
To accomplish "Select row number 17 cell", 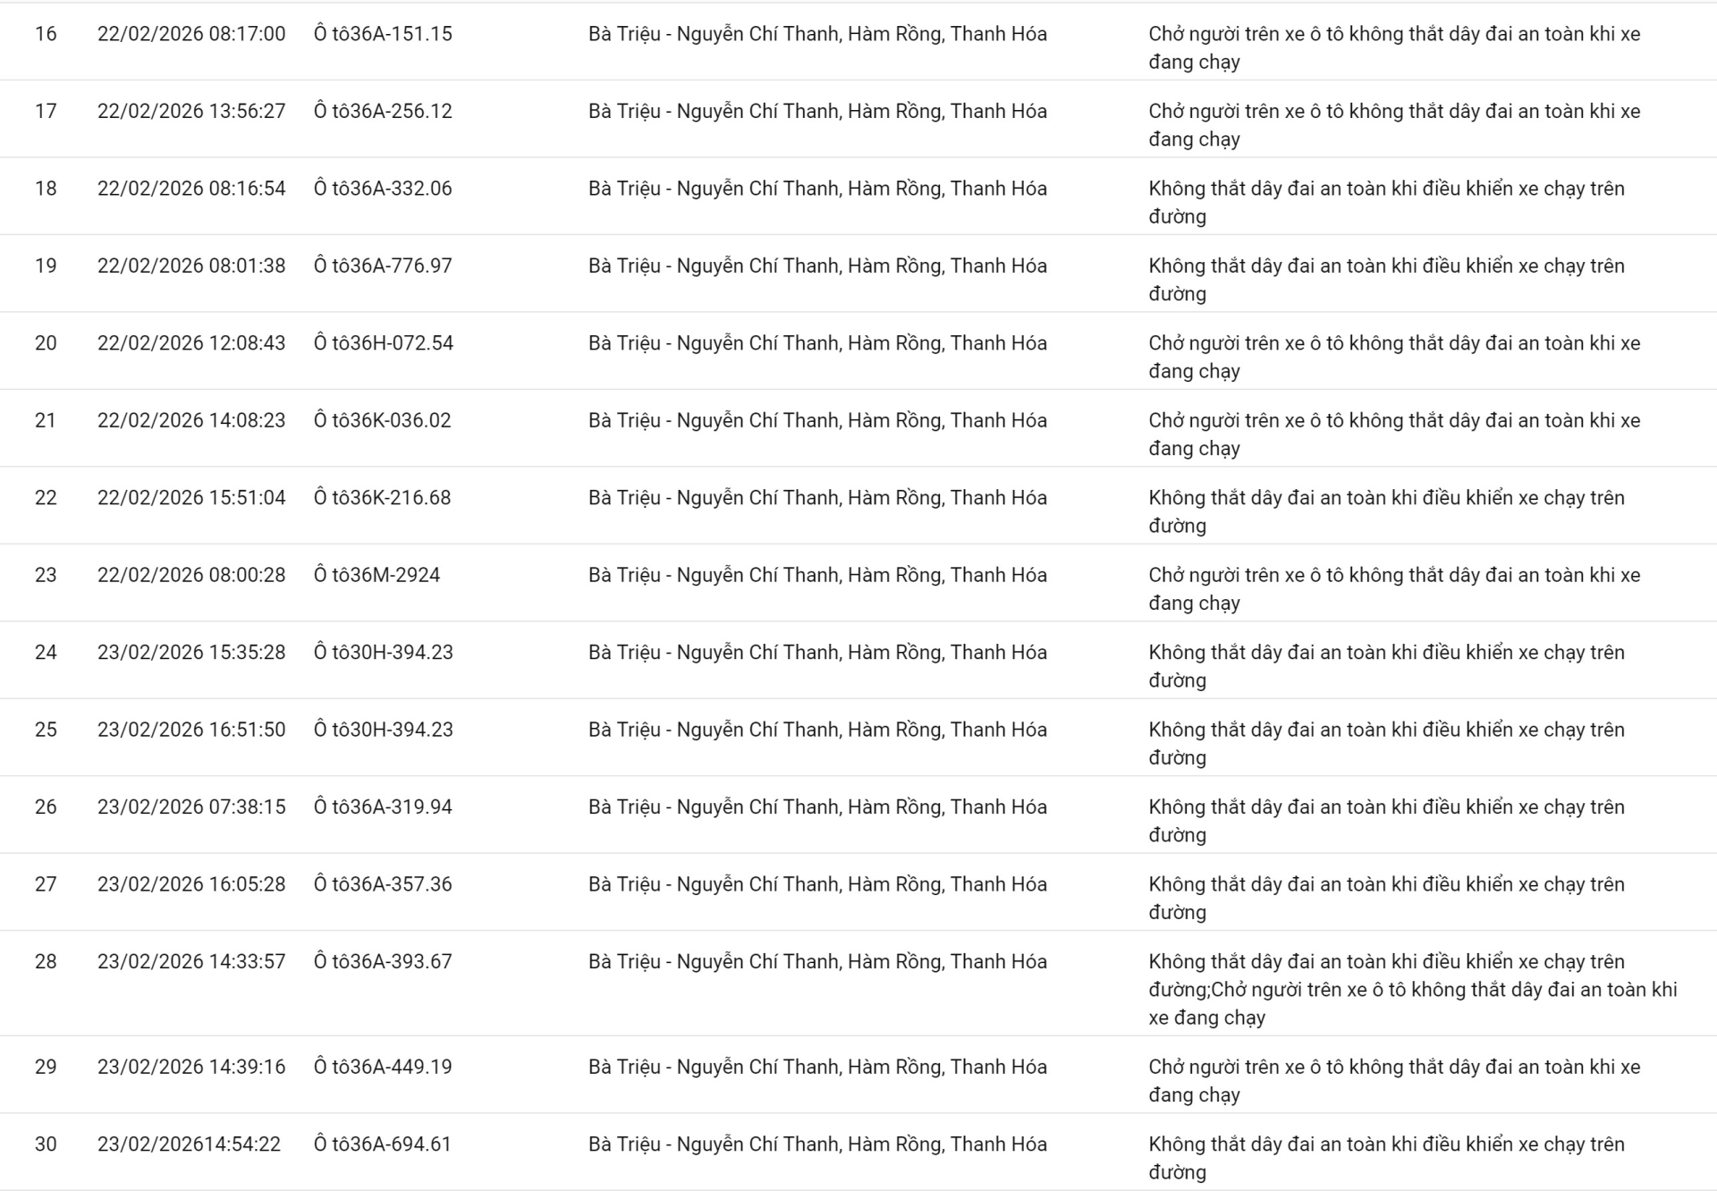I will (46, 111).
